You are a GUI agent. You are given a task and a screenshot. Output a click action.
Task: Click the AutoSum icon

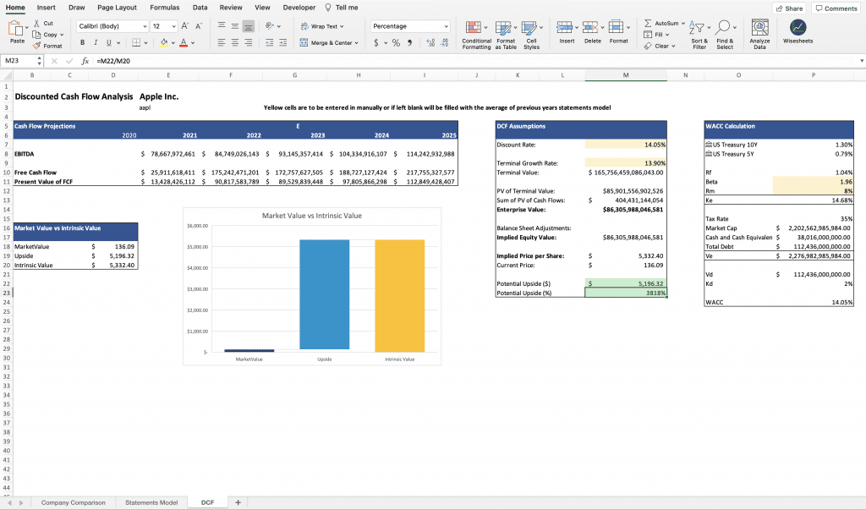coord(648,23)
